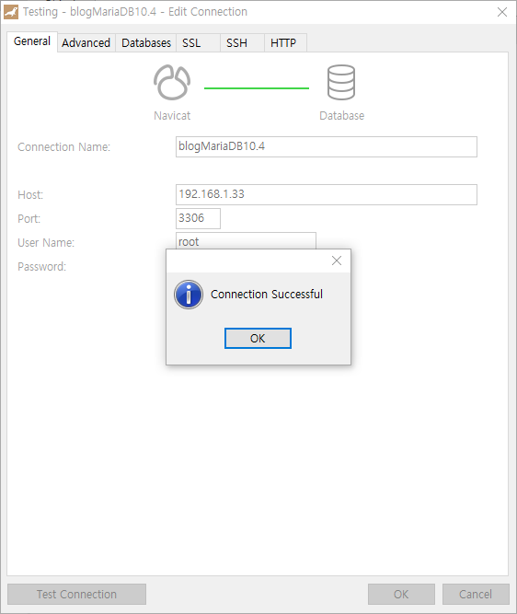517x614 pixels.
Task: Click the User Name label
Action: point(46,243)
